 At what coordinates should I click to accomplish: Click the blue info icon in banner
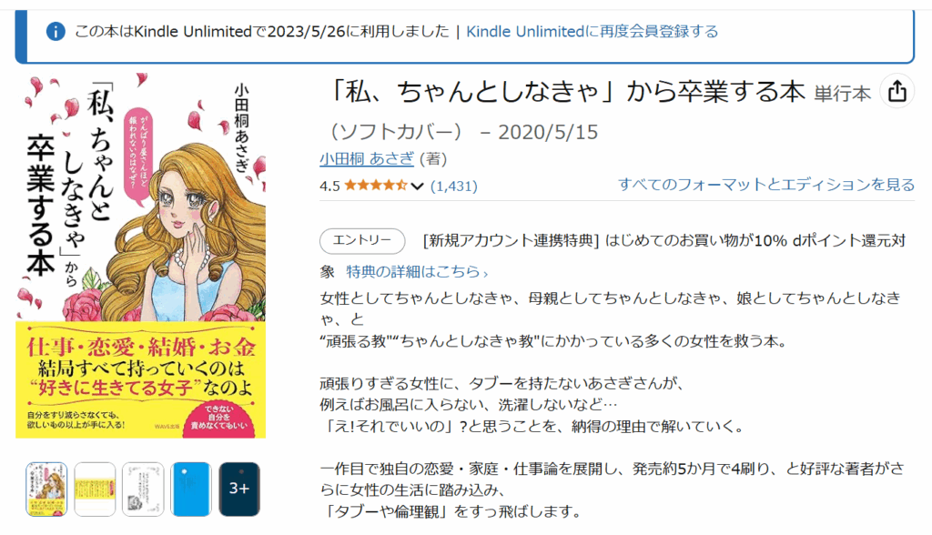tap(56, 32)
